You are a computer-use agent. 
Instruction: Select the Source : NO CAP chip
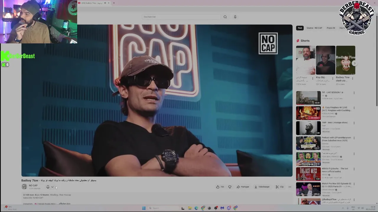point(314,28)
